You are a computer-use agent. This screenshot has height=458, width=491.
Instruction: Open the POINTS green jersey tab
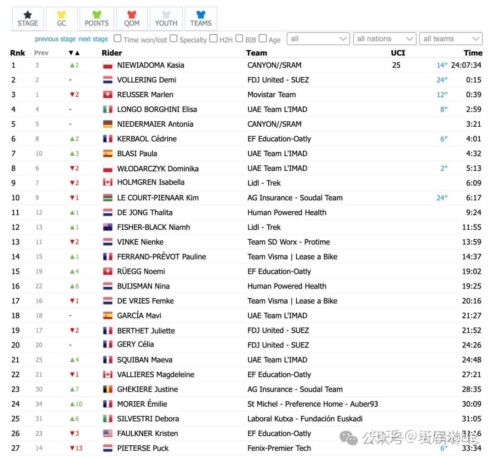click(x=96, y=19)
